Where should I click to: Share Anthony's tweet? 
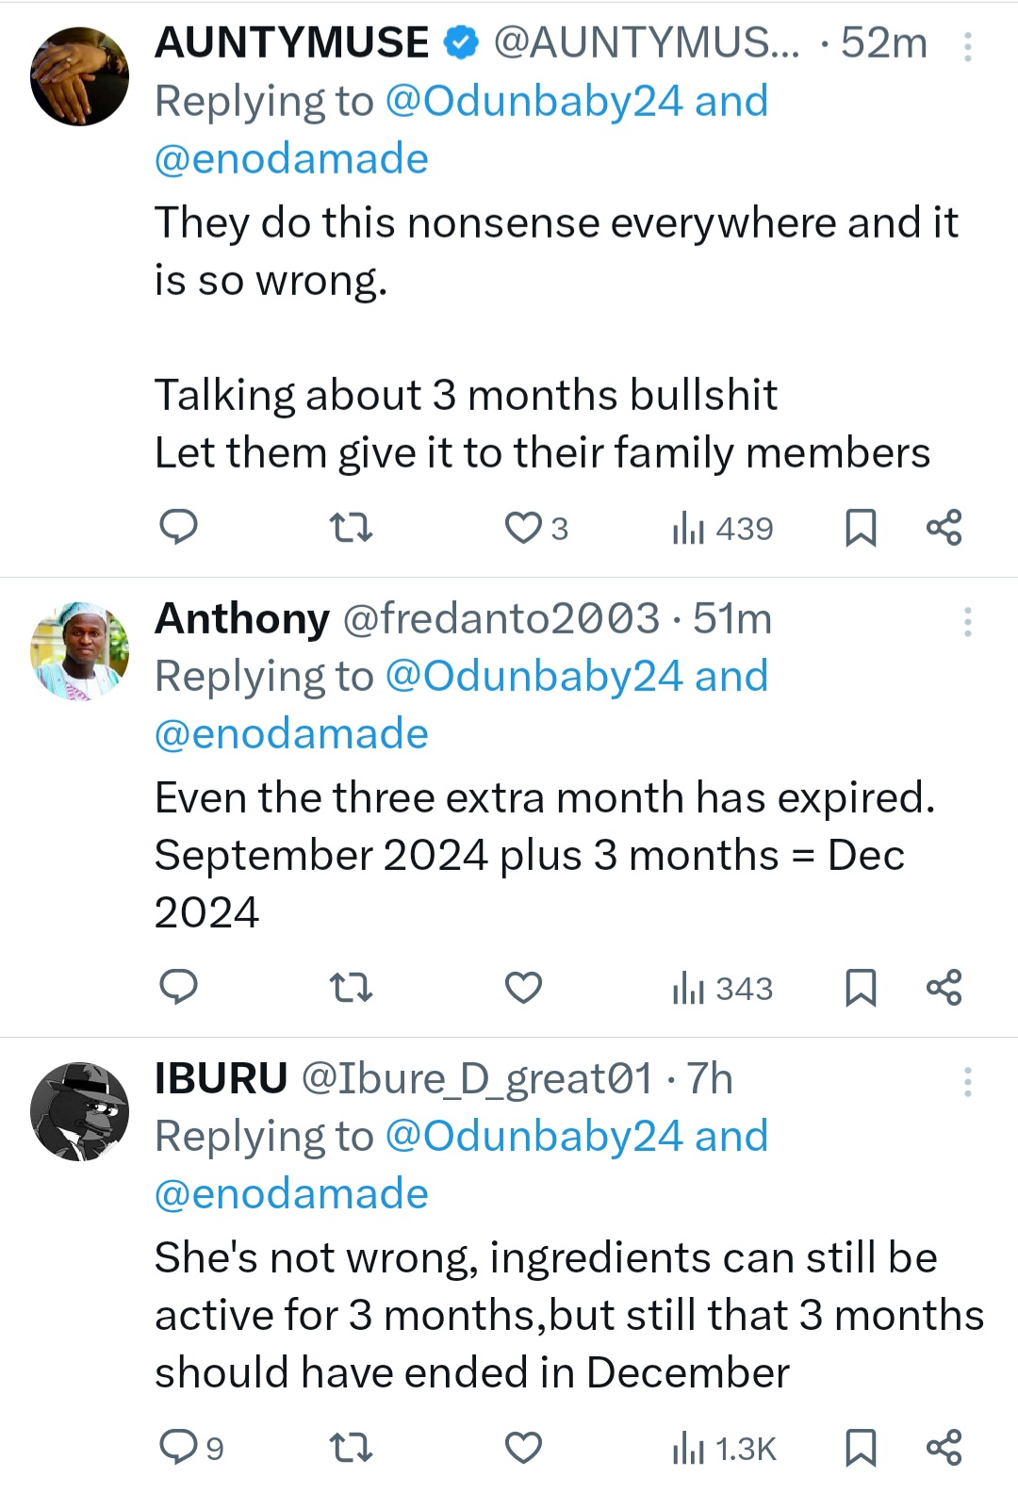pos(944,988)
